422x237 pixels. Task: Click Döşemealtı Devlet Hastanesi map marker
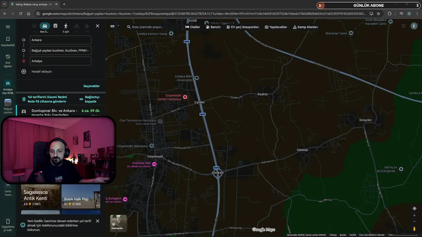click(185, 97)
